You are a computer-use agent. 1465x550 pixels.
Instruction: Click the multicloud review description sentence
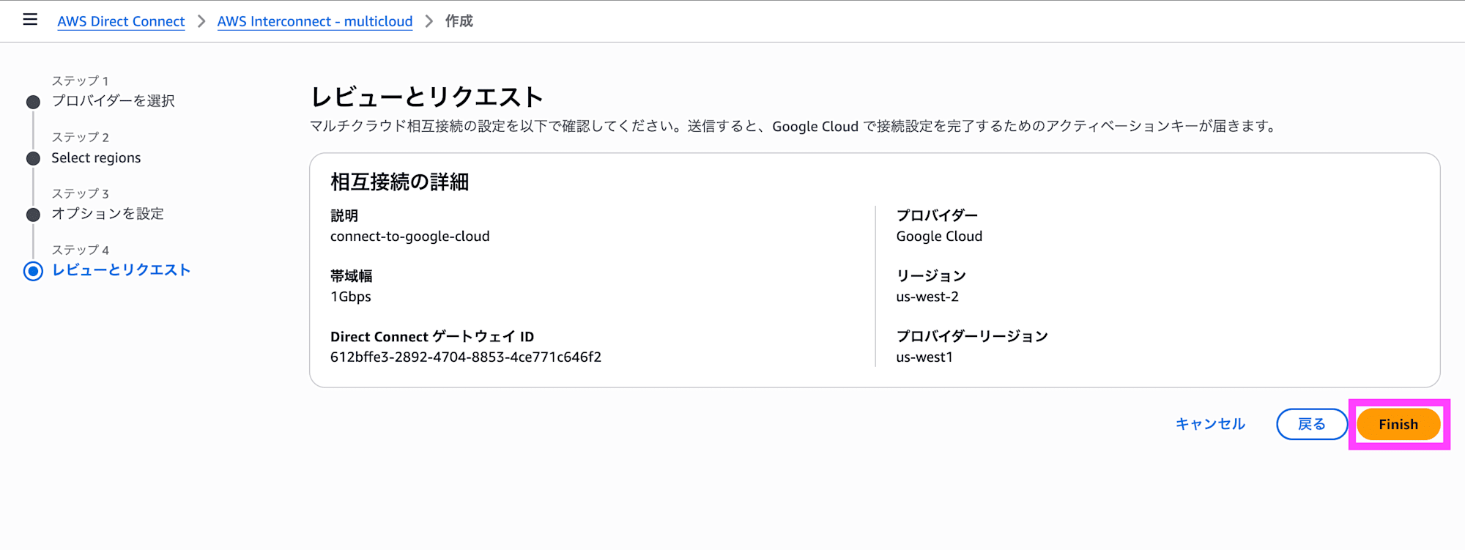pos(794,127)
